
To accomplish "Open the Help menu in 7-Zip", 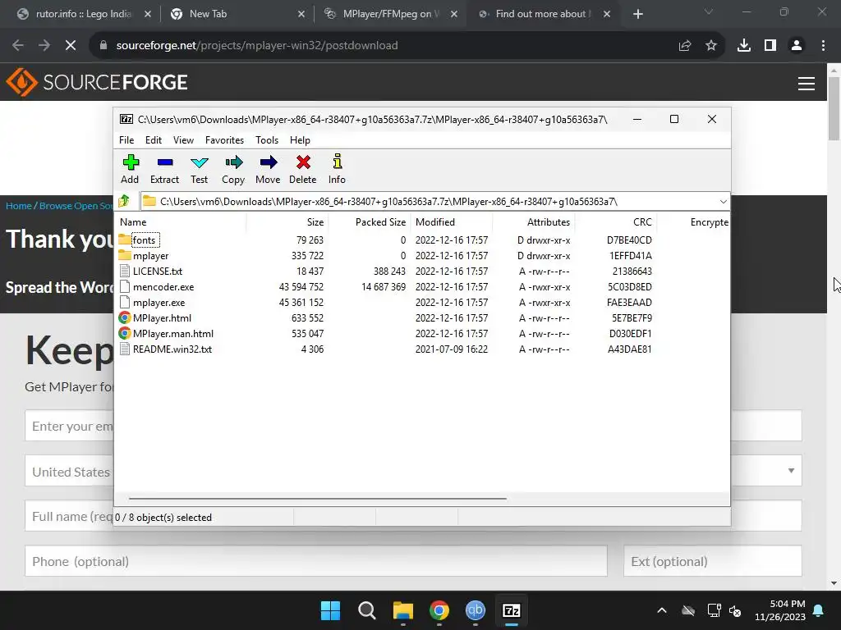I will pyautogui.click(x=300, y=139).
